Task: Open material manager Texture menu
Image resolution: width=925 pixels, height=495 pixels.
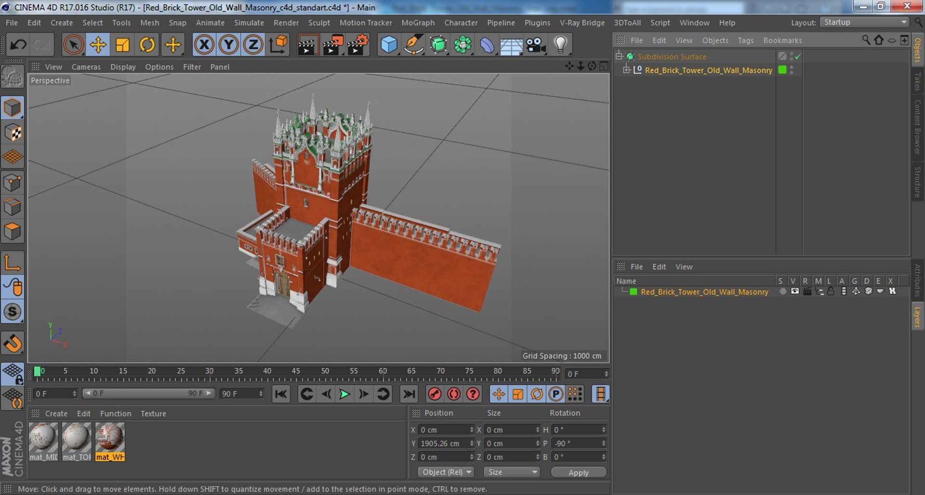Action: pos(153,414)
